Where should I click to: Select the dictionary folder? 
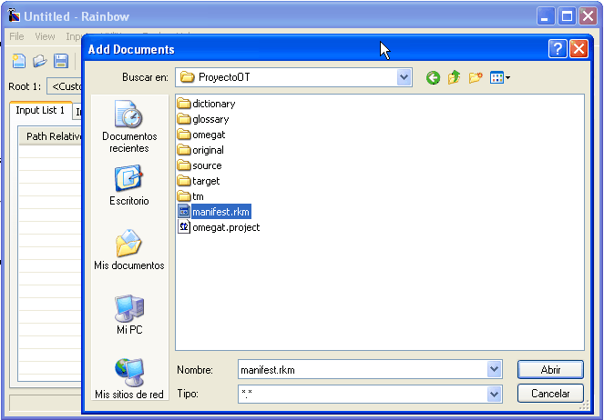point(213,104)
